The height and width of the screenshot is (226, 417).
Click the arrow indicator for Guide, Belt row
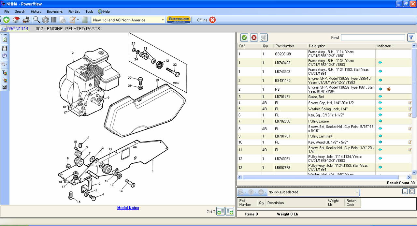tap(380, 97)
